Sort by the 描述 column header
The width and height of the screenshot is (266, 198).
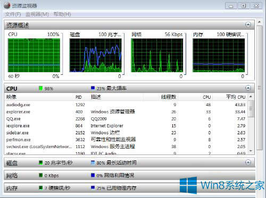[96, 97]
